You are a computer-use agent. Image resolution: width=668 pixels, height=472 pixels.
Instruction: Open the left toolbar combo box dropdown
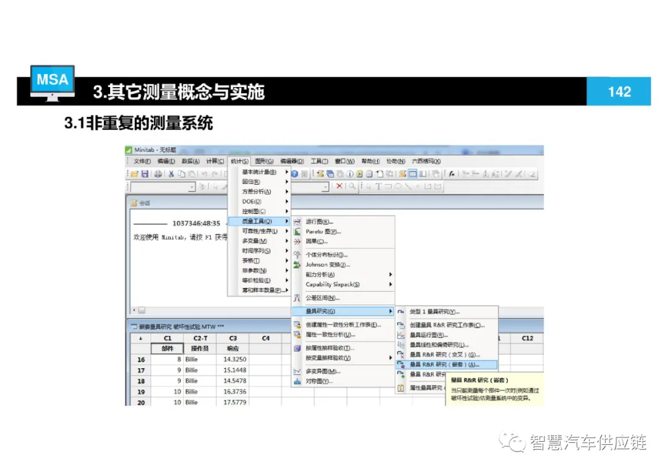[192, 187]
